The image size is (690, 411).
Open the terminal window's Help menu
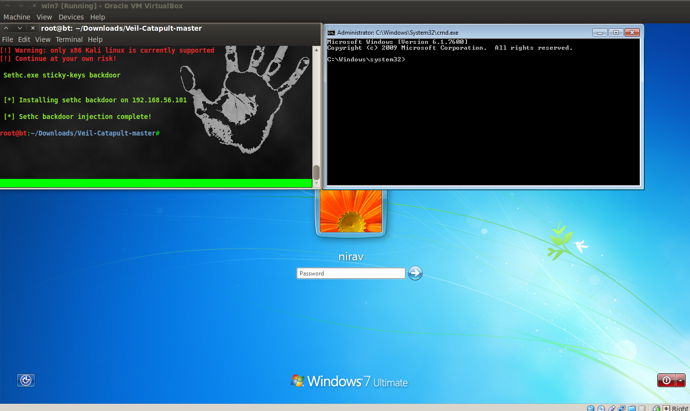coord(95,39)
